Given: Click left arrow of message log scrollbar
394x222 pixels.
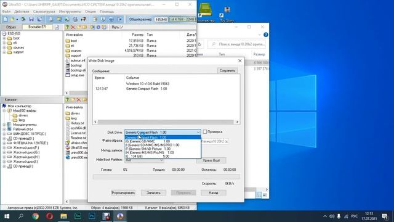Looking at the screenshot, I should coord(95,122).
